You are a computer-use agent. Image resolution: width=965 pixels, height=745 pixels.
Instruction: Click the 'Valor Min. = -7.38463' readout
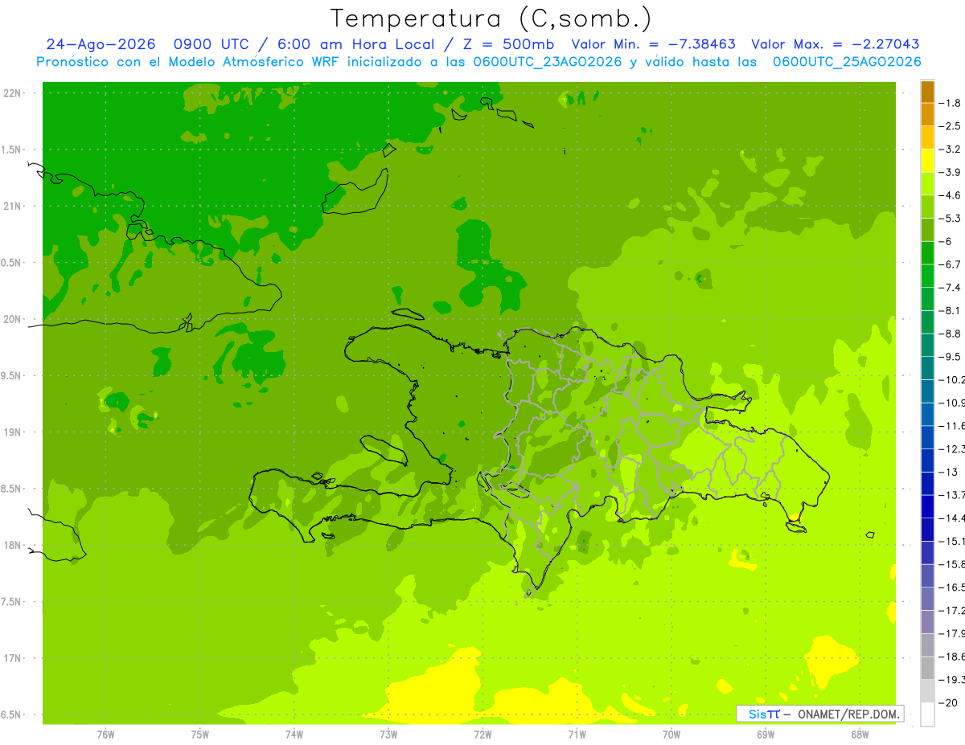tap(653, 44)
